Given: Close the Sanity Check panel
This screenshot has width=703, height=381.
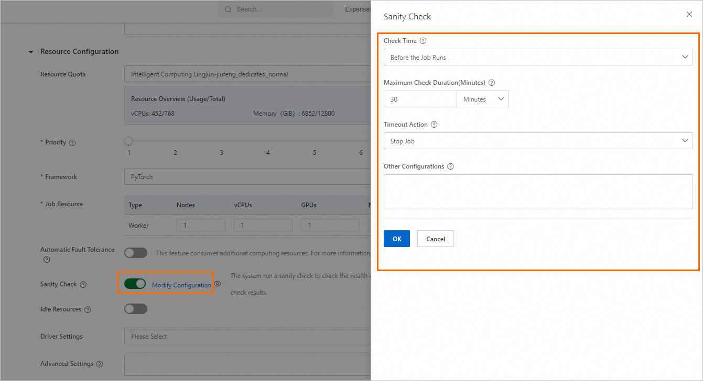Looking at the screenshot, I should [689, 15].
